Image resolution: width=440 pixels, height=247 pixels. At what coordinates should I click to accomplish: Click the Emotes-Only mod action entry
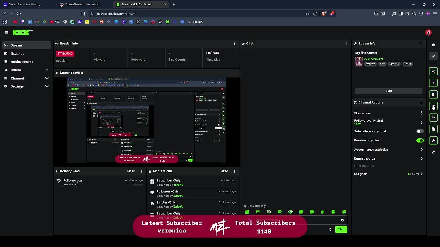(193, 204)
